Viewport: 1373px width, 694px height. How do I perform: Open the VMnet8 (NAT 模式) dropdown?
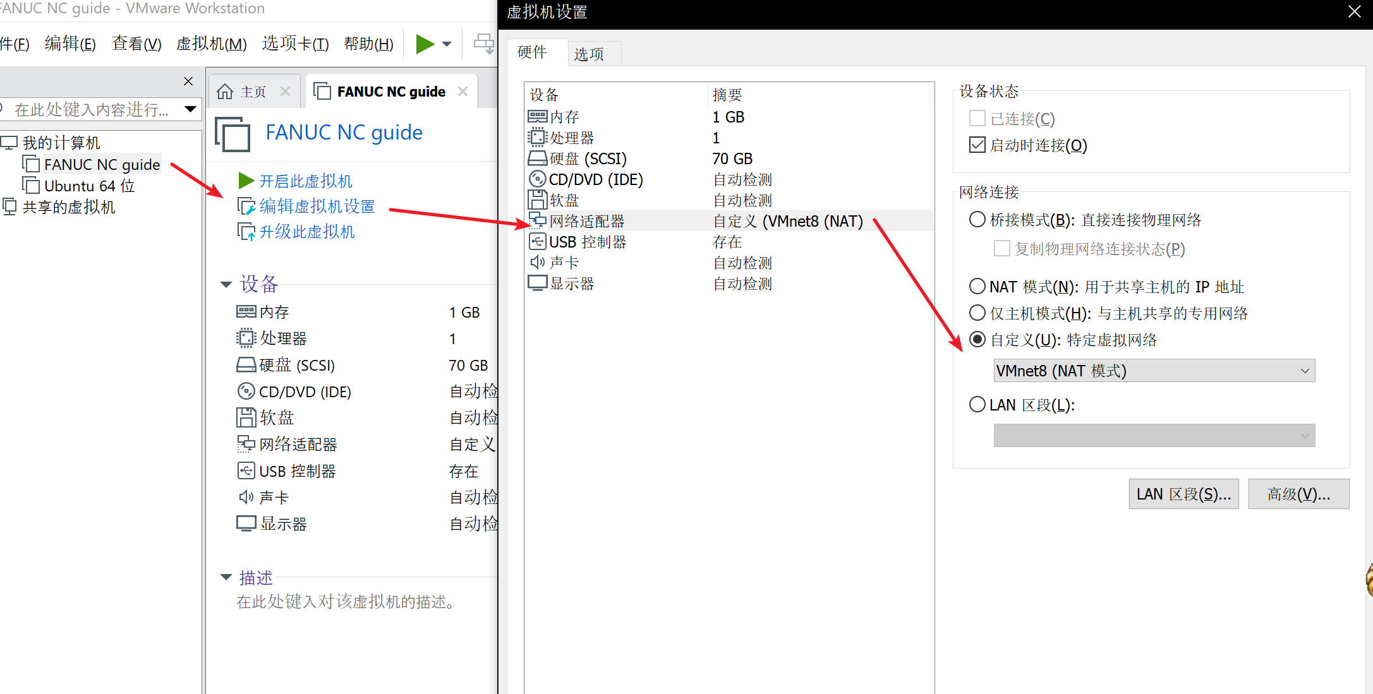[1154, 371]
